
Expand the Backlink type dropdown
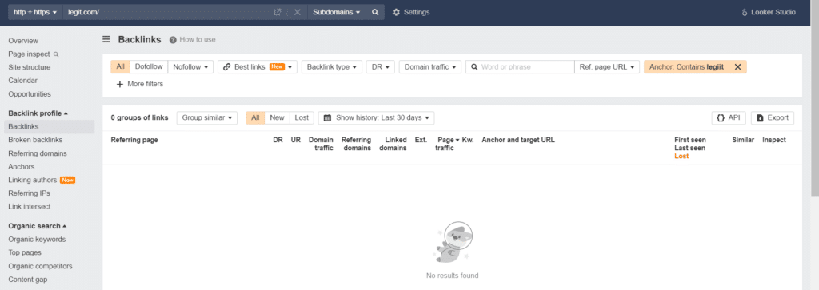(x=332, y=67)
